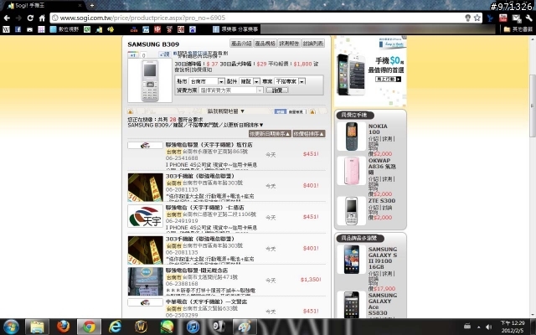Bookmark this page with the star icon
The width and height of the screenshot is (536, 335).
coord(477,18)
